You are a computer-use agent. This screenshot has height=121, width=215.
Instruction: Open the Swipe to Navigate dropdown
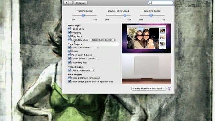click(x=83, y=70)
